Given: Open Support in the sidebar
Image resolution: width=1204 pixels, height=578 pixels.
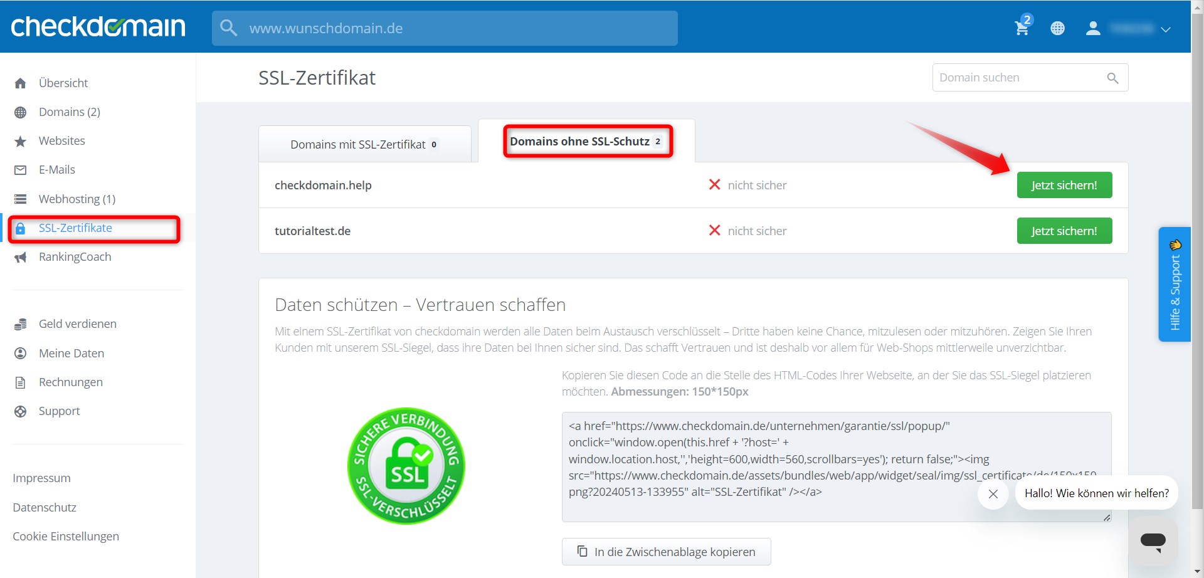Looking at the screenshot, I should pyautogui.click(x=60, y=411).
